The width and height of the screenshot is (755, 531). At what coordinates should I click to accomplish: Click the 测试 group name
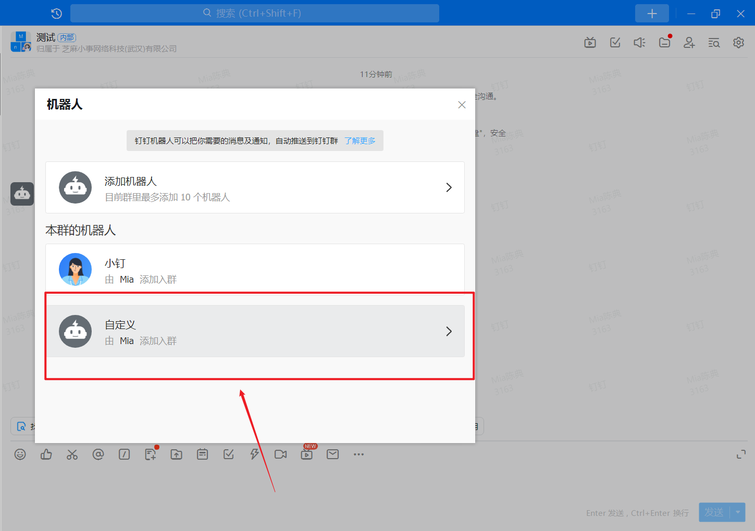(46, 37)
